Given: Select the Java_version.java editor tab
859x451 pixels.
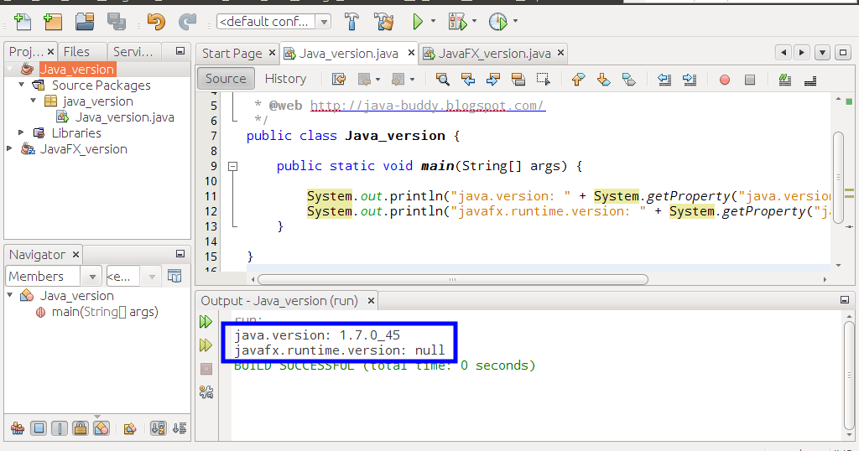Looking at the screenshot, I should [348, 54].
